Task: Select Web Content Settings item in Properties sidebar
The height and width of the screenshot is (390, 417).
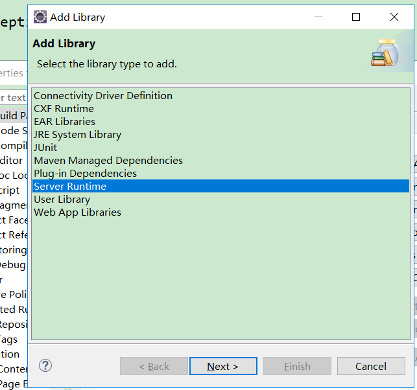Action: pyautogui.click(x=14, y=369)
